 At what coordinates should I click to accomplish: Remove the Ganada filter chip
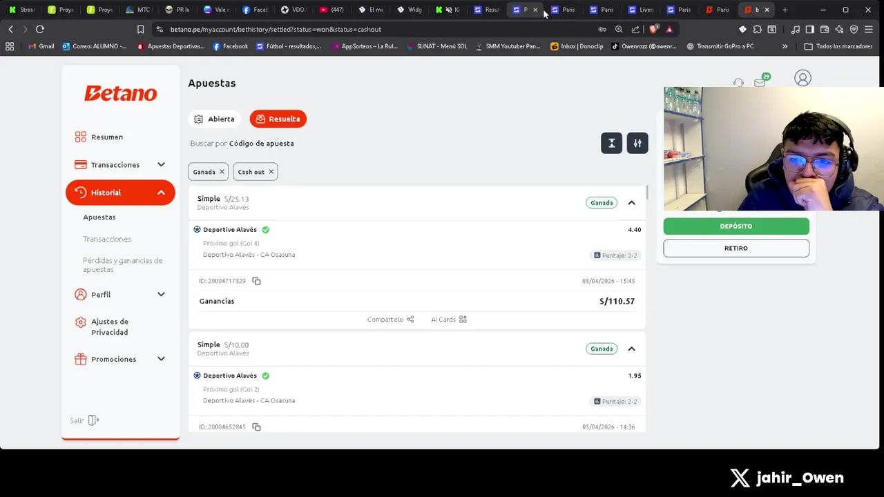222,172
